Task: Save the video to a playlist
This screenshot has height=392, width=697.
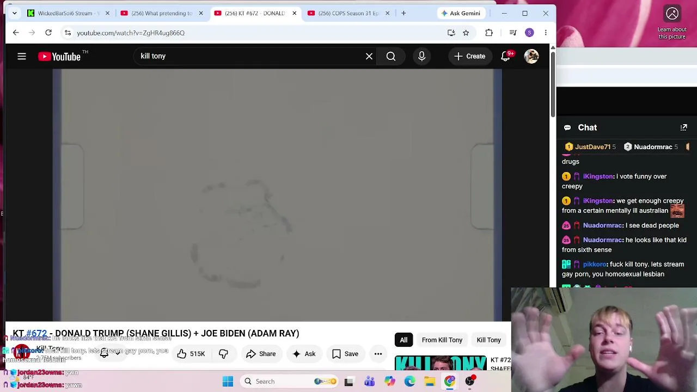Action: pyautogui.click(x=345, y=354)
